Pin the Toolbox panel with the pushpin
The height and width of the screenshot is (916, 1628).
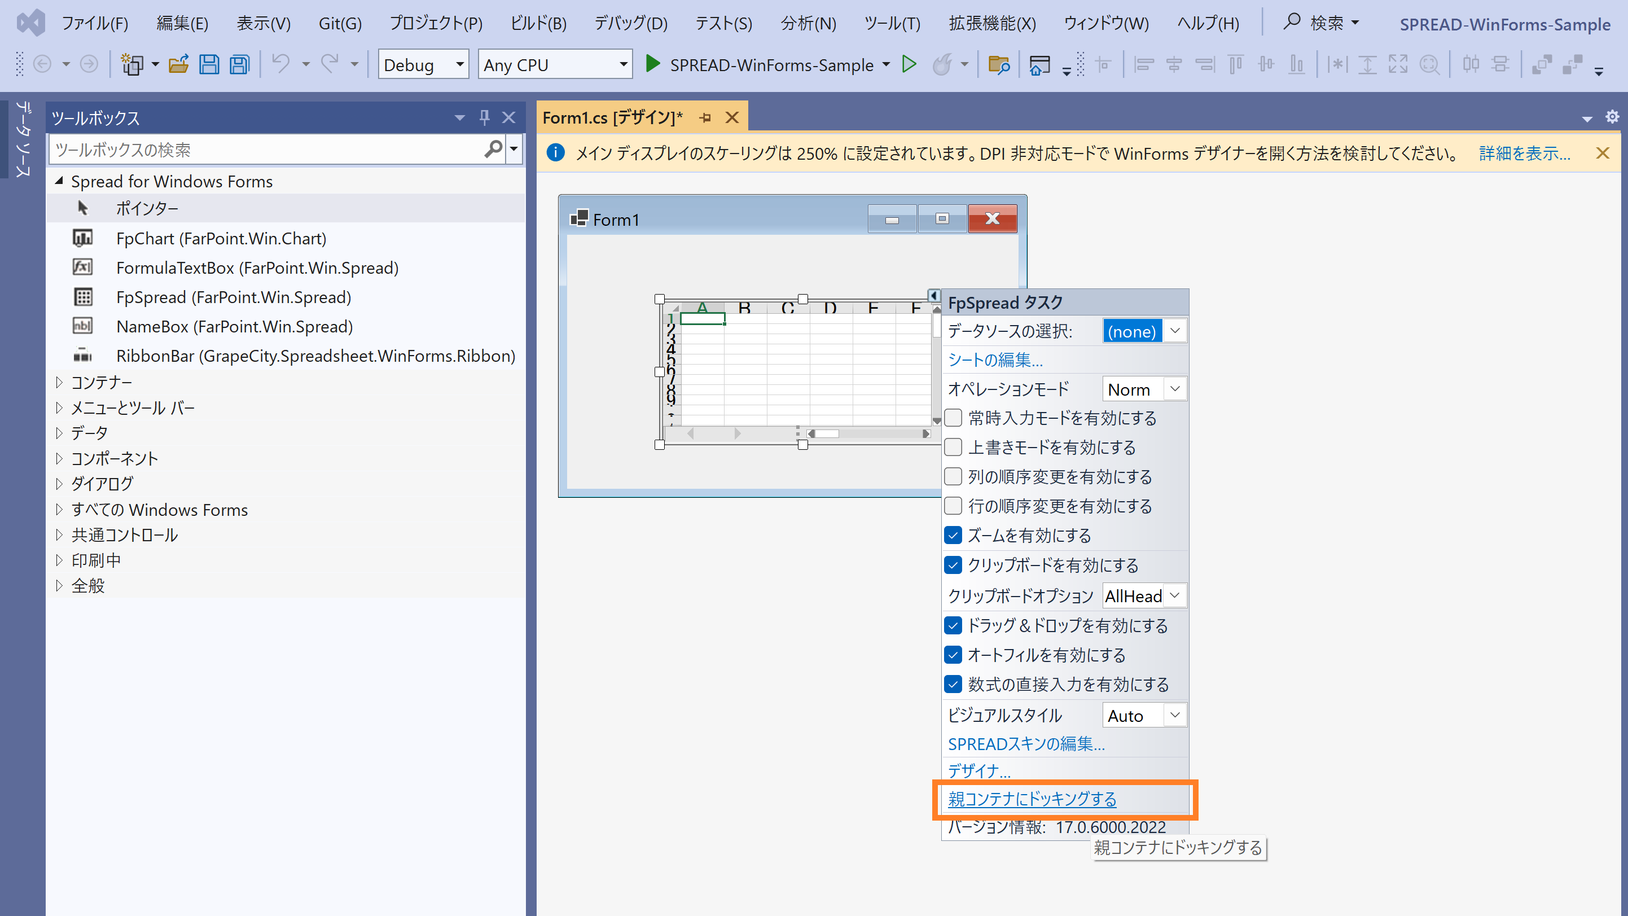pyautogui.click(x=485, y=117)
